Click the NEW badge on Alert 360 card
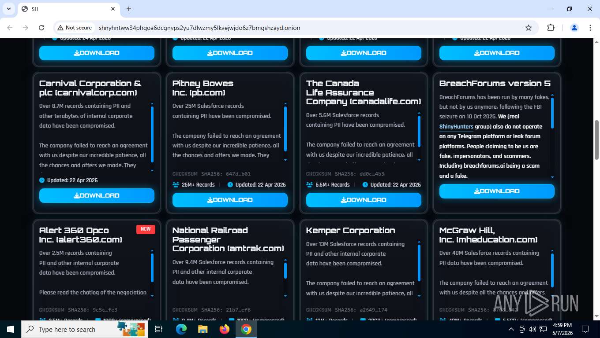Viewport: 600px width, 338px height. click(x=146, y=229)
